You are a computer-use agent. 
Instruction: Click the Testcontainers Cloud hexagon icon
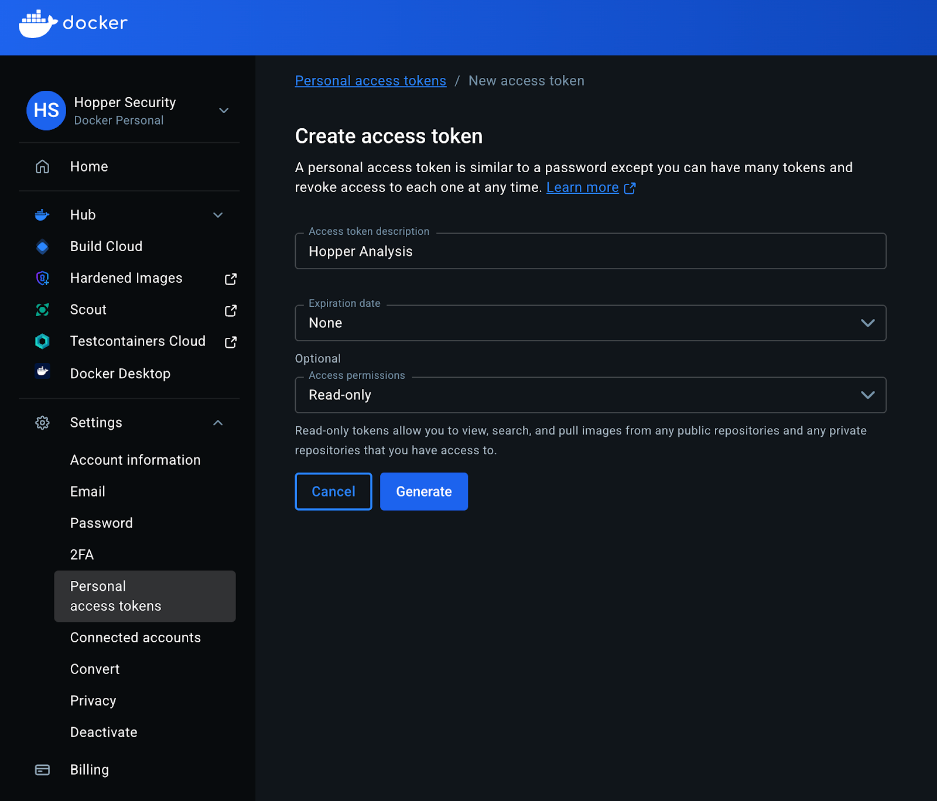pyautogui.click(x=42, y=341)
